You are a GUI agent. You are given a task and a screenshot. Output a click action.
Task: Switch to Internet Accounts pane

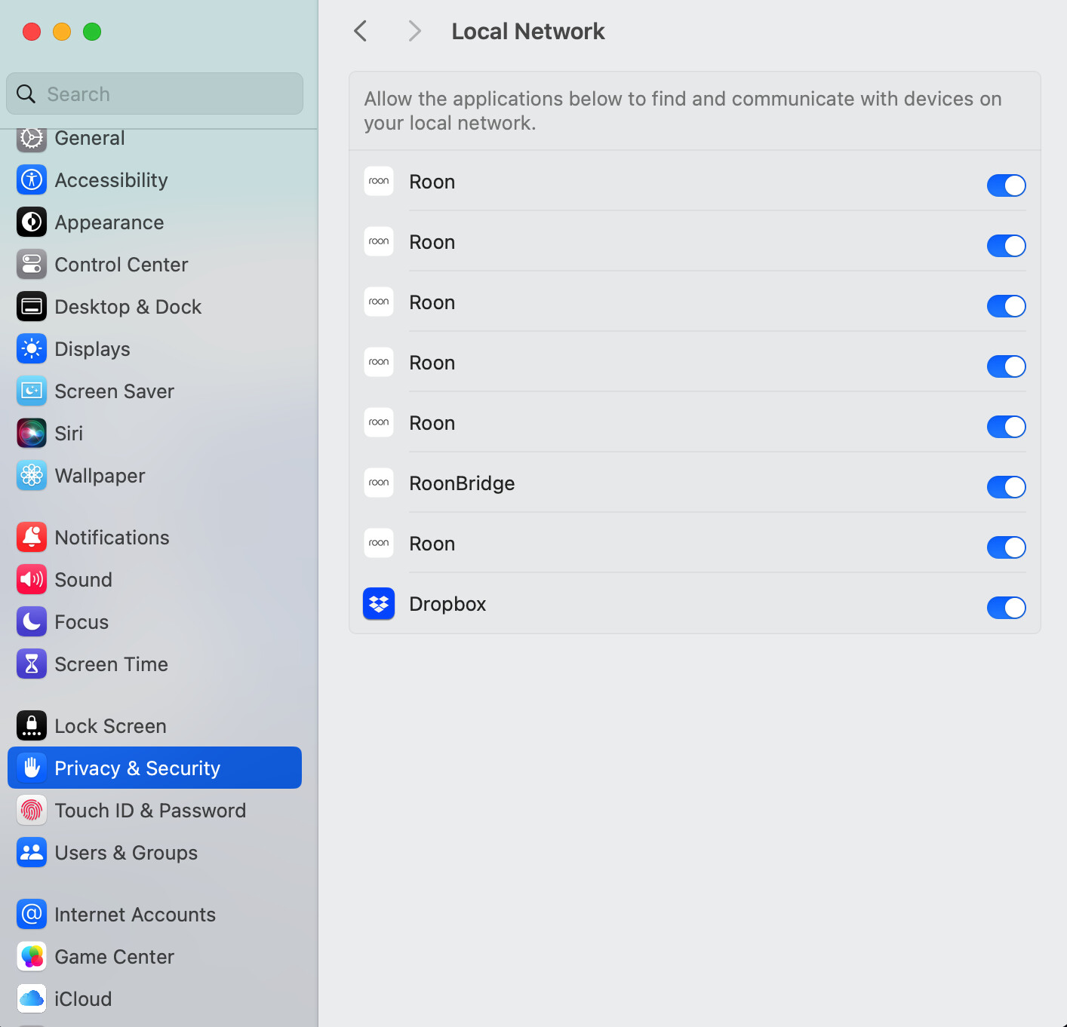[135, 915]
